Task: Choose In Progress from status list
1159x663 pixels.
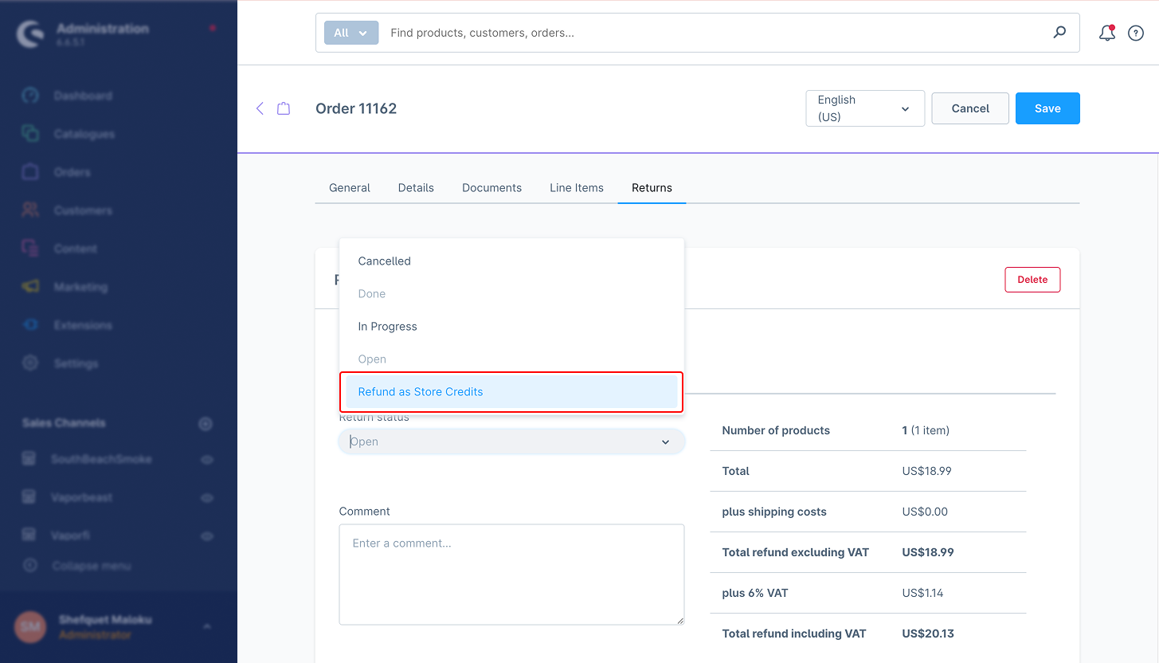Action: pos(388,327)
